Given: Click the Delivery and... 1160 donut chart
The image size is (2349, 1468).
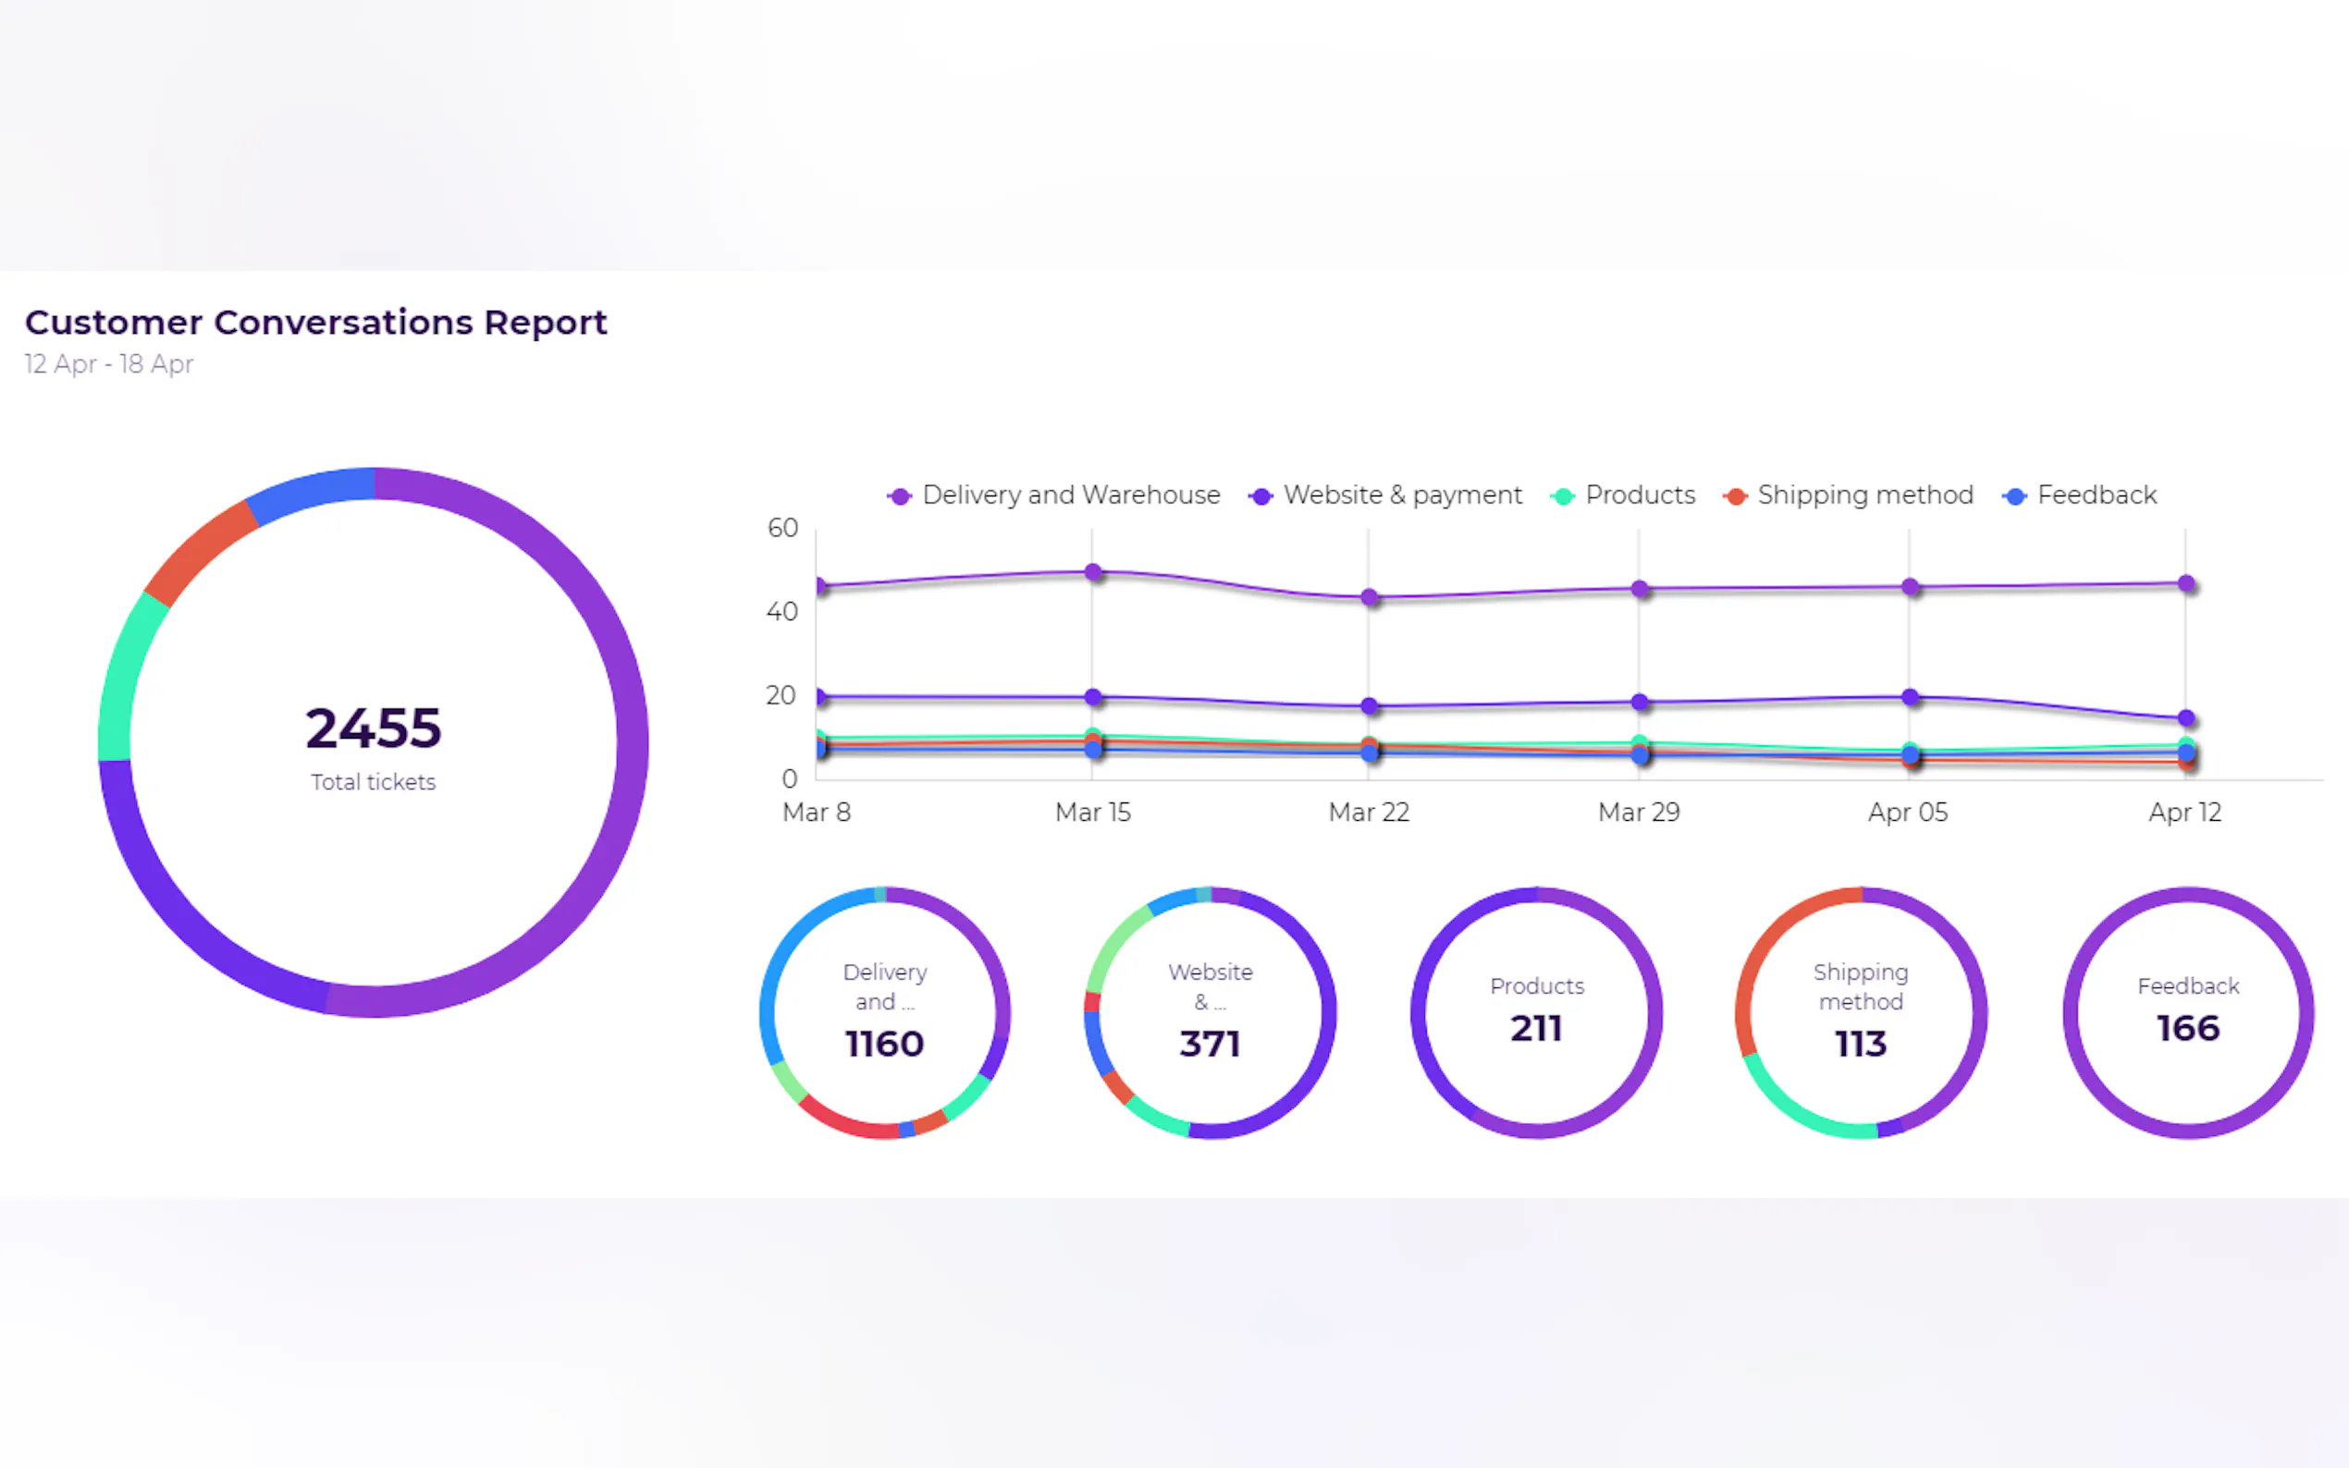Looking at the screenshot, I should tap(885, 1012).
